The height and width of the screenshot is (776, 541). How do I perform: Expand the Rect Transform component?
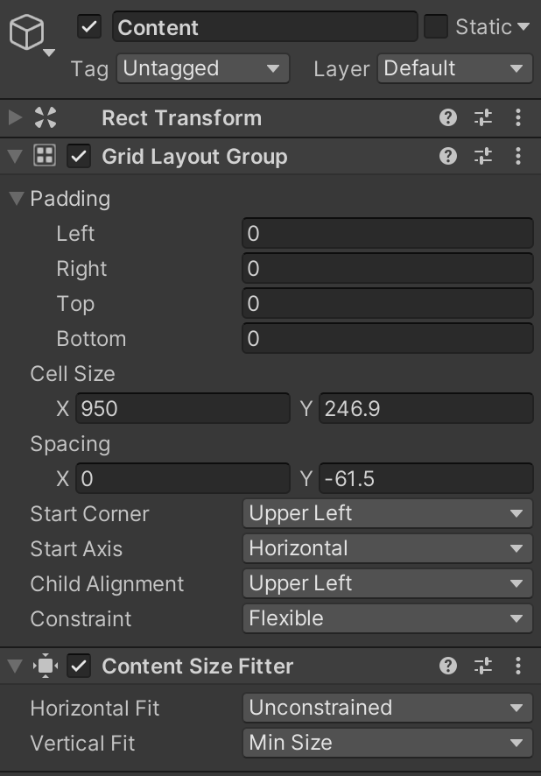coord(12,117)
